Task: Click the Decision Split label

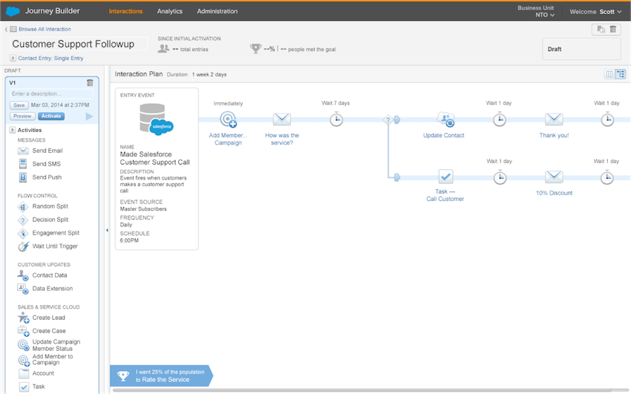Action: point(50,220)
